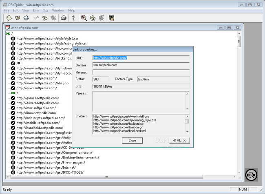Click the Help question mark icon
The width and height of the screenshot is (265, 194).
click(73, 18)
